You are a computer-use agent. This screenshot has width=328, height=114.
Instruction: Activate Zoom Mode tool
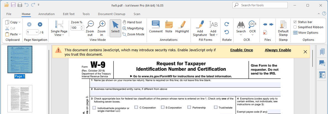pos(133,34)
